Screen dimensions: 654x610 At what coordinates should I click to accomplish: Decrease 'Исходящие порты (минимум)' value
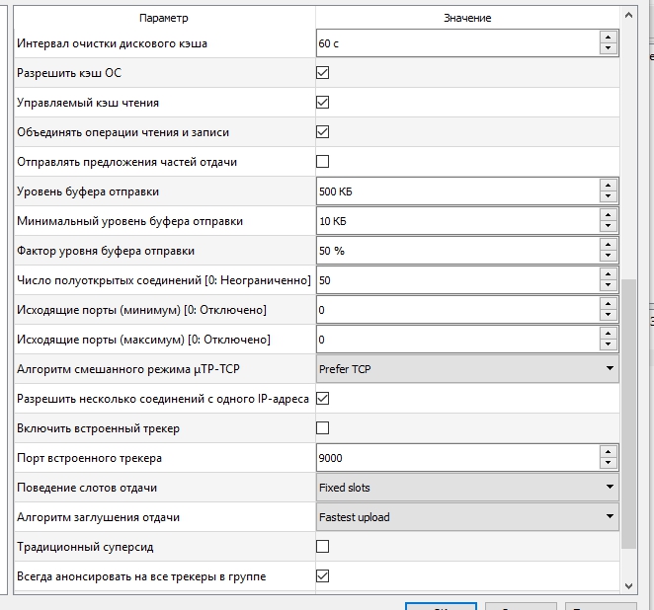pyautogui.click(x=609, y=315)
